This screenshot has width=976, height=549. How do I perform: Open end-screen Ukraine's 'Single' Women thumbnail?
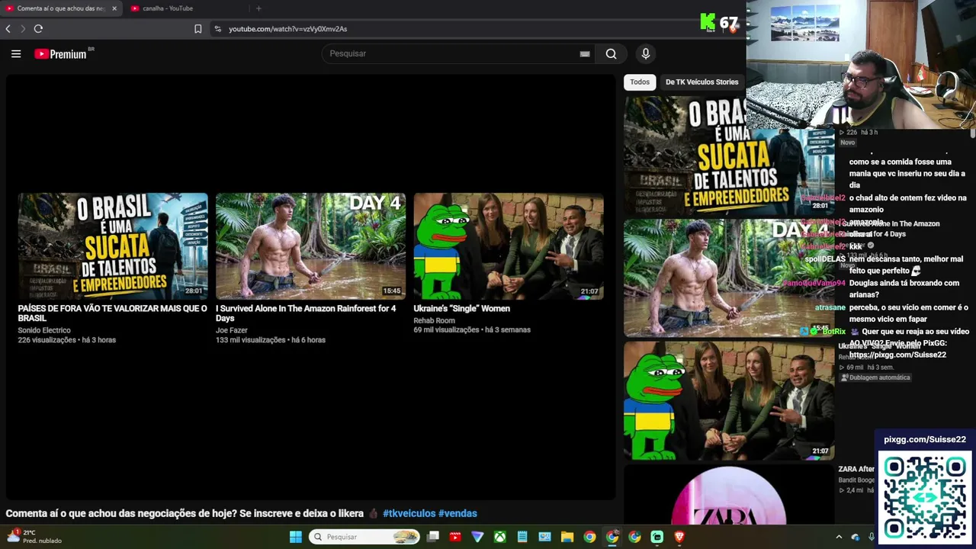pyautogui.click(x=509, y=246)
